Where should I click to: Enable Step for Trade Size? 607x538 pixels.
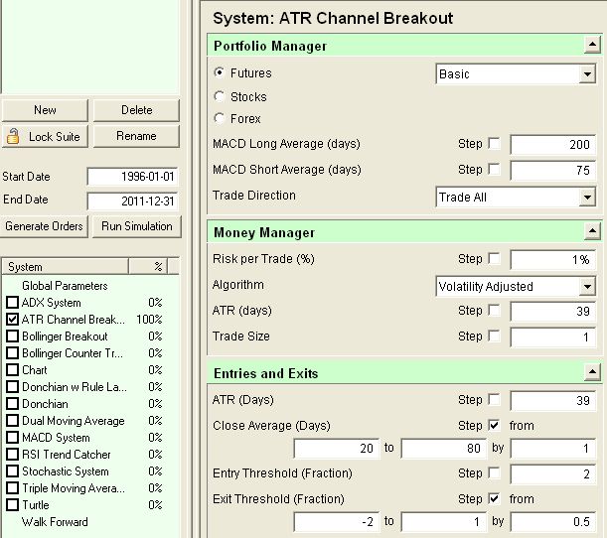tap(494, 336)
